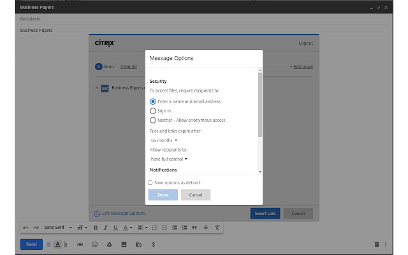
Task: Expand the 'have full control' dropdown
Action: 169,159
